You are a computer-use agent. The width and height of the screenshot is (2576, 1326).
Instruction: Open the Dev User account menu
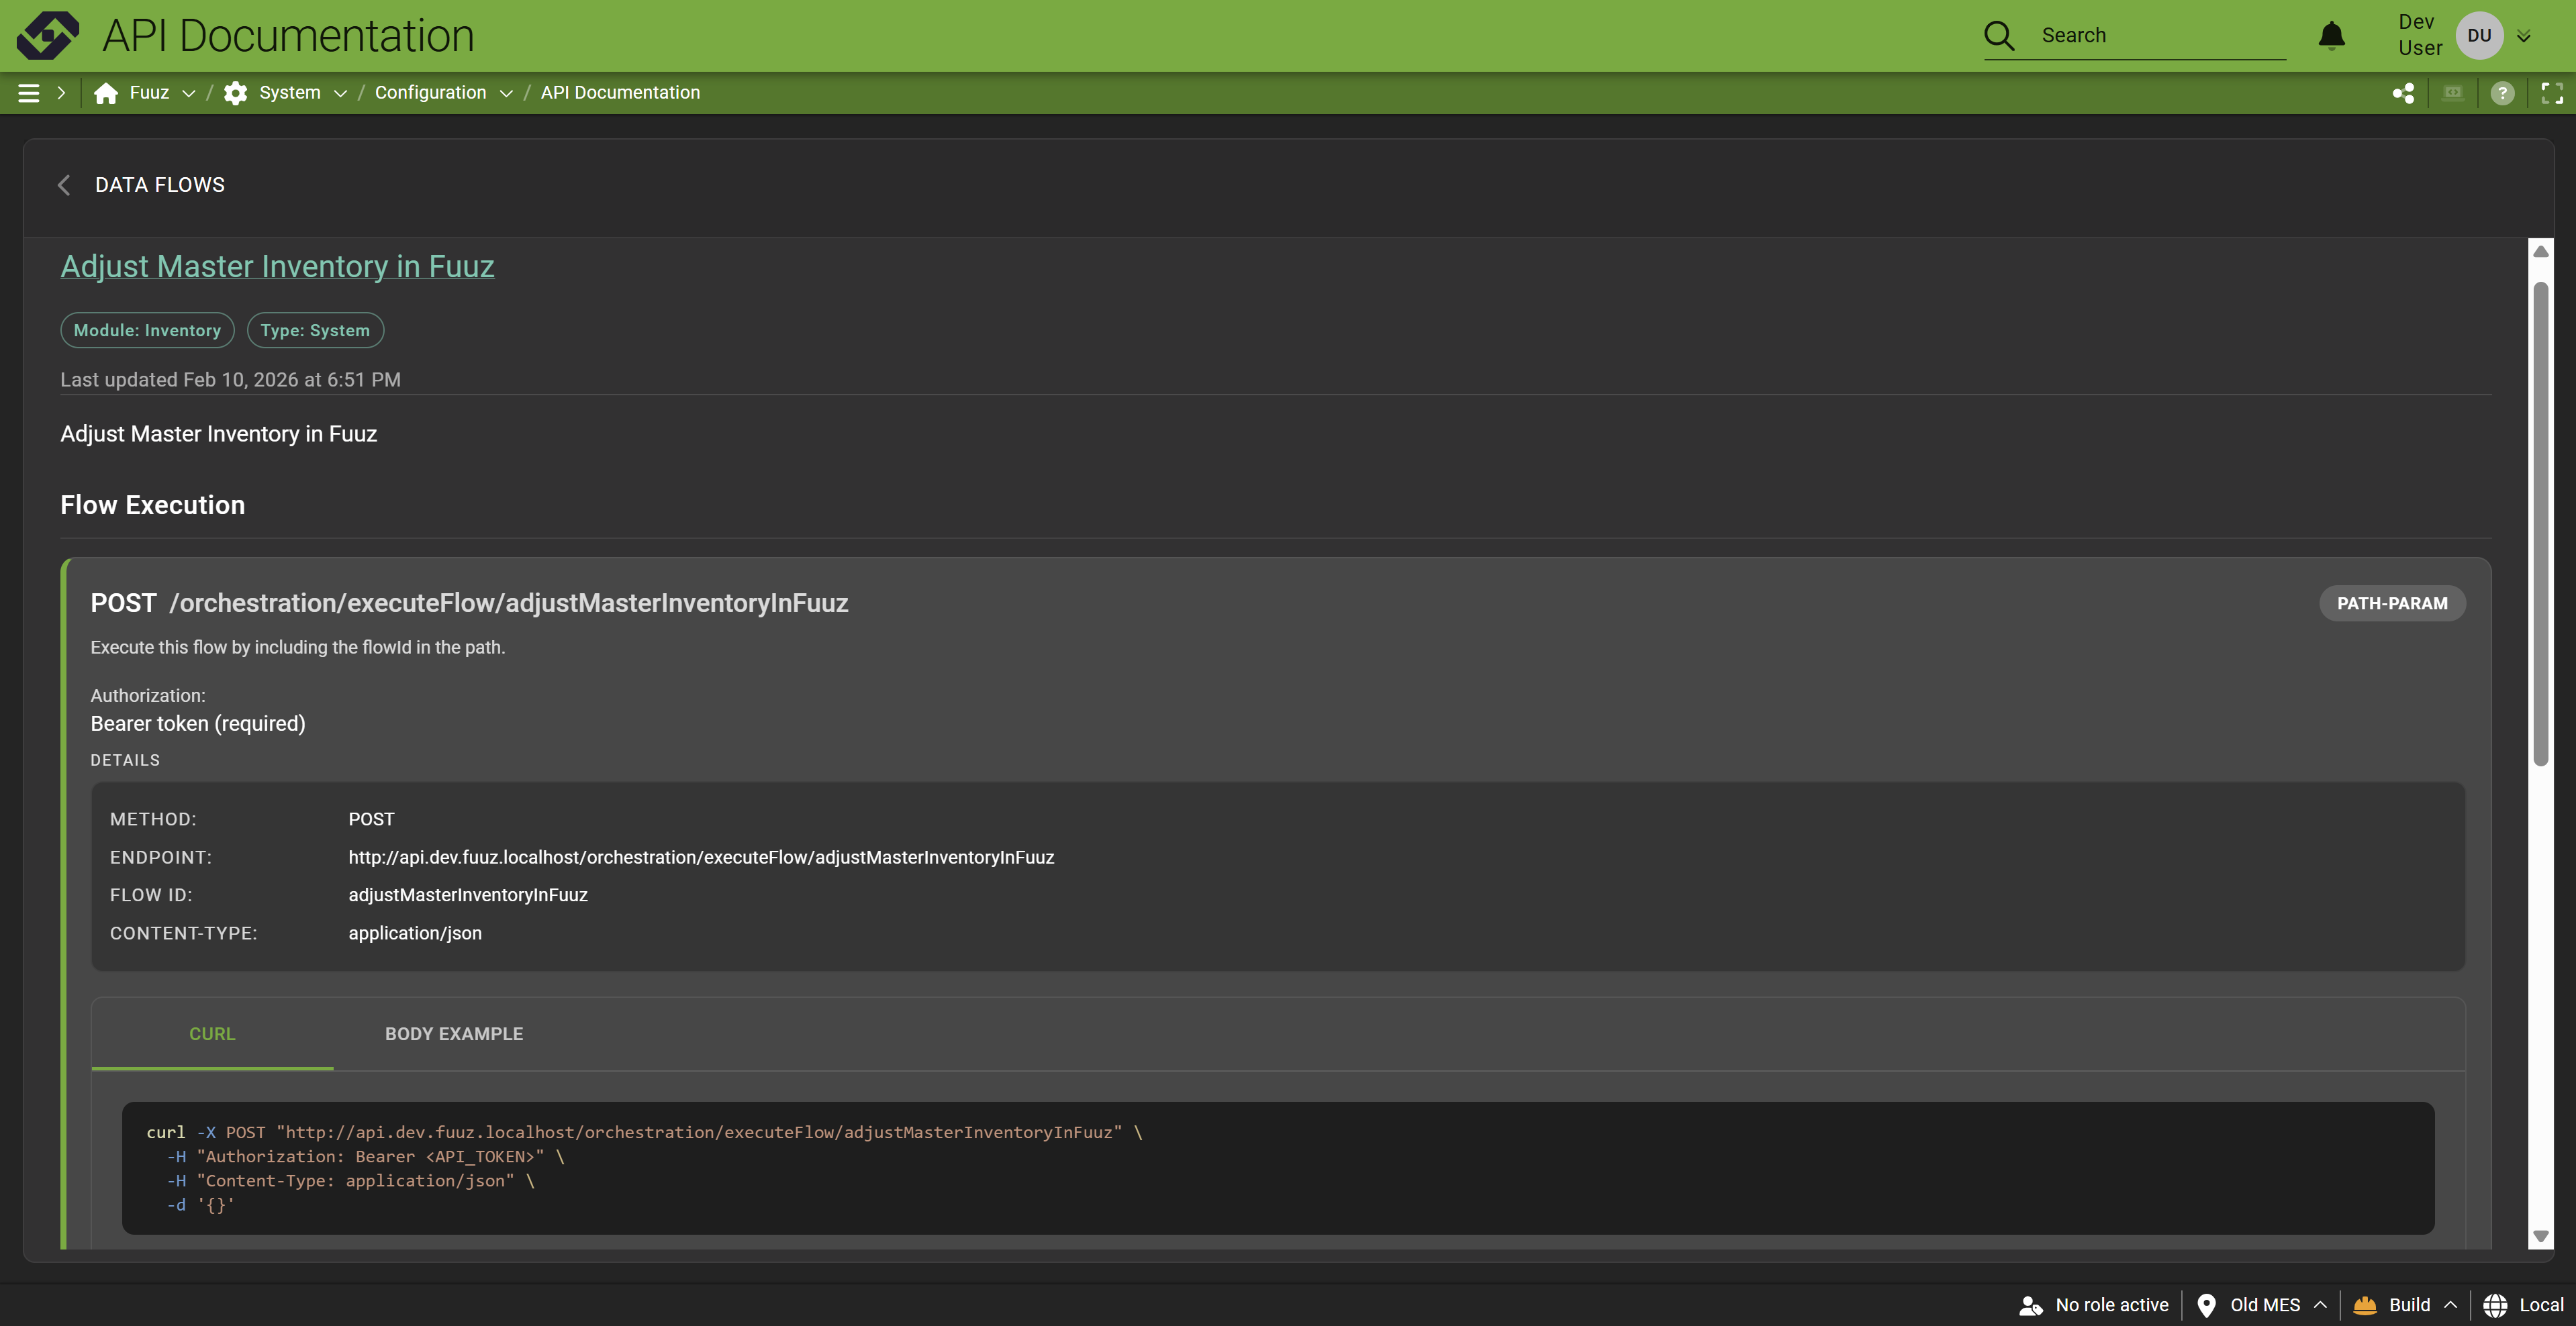(x=2523, y=36)
